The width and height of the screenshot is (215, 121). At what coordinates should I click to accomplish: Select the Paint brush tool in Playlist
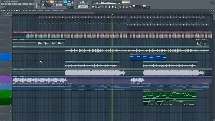[x=10, y=10]
